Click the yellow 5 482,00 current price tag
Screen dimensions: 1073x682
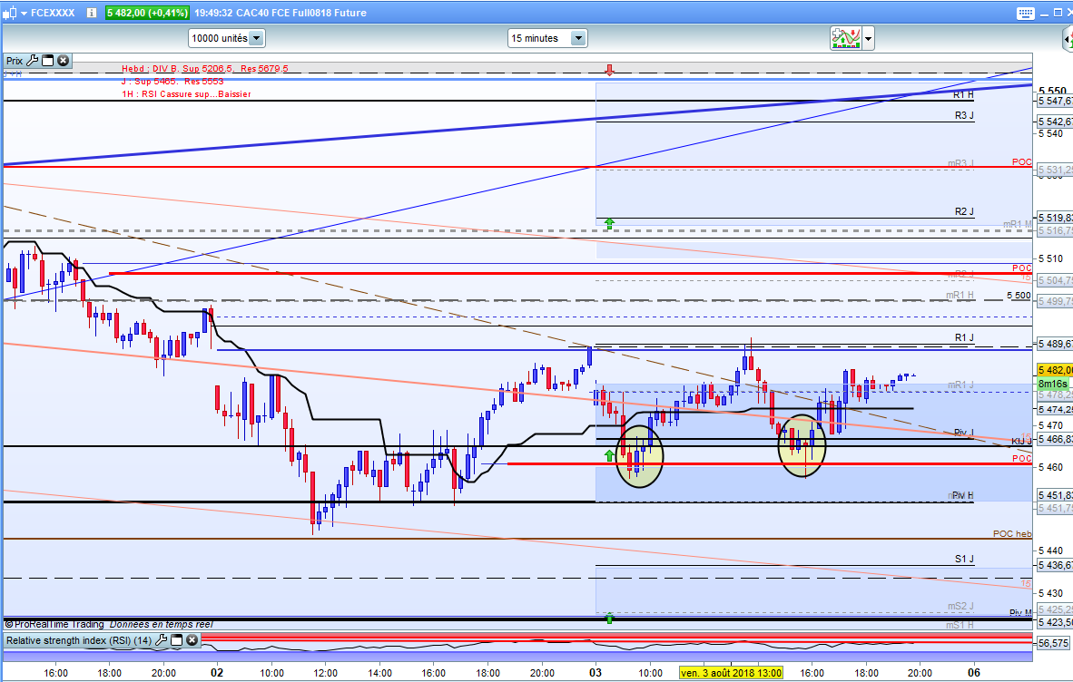pos(1055,370)
